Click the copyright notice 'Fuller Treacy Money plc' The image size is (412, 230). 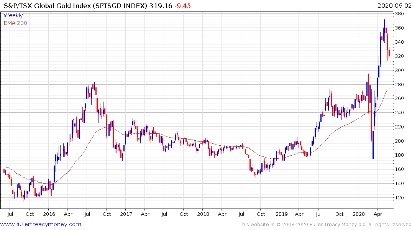click(x=338, y=225)
